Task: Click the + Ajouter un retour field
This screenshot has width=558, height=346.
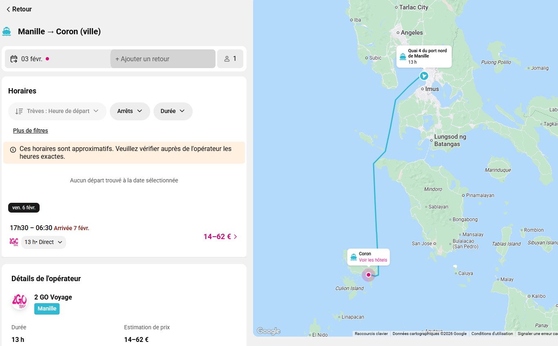Action: click(162, 59)
